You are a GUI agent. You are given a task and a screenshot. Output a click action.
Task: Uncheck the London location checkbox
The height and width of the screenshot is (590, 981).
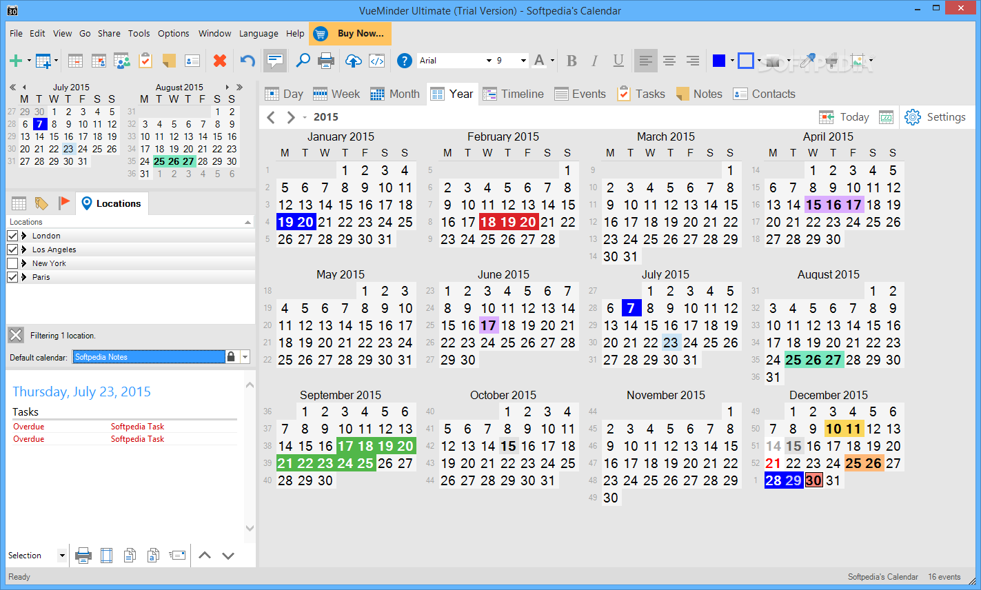(12, 236)
